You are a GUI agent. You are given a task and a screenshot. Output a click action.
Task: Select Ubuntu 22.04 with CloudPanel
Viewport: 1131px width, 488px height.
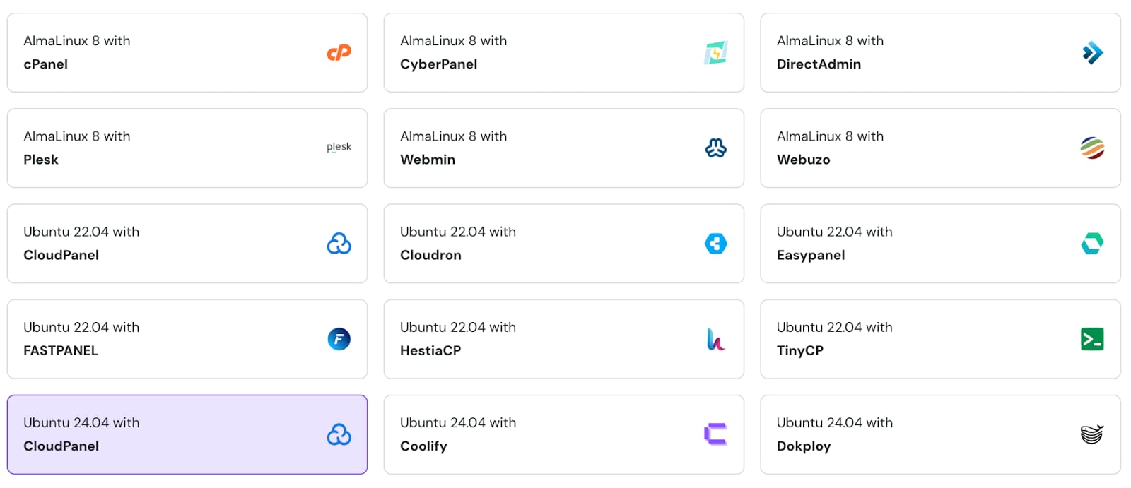click(187, 244)
